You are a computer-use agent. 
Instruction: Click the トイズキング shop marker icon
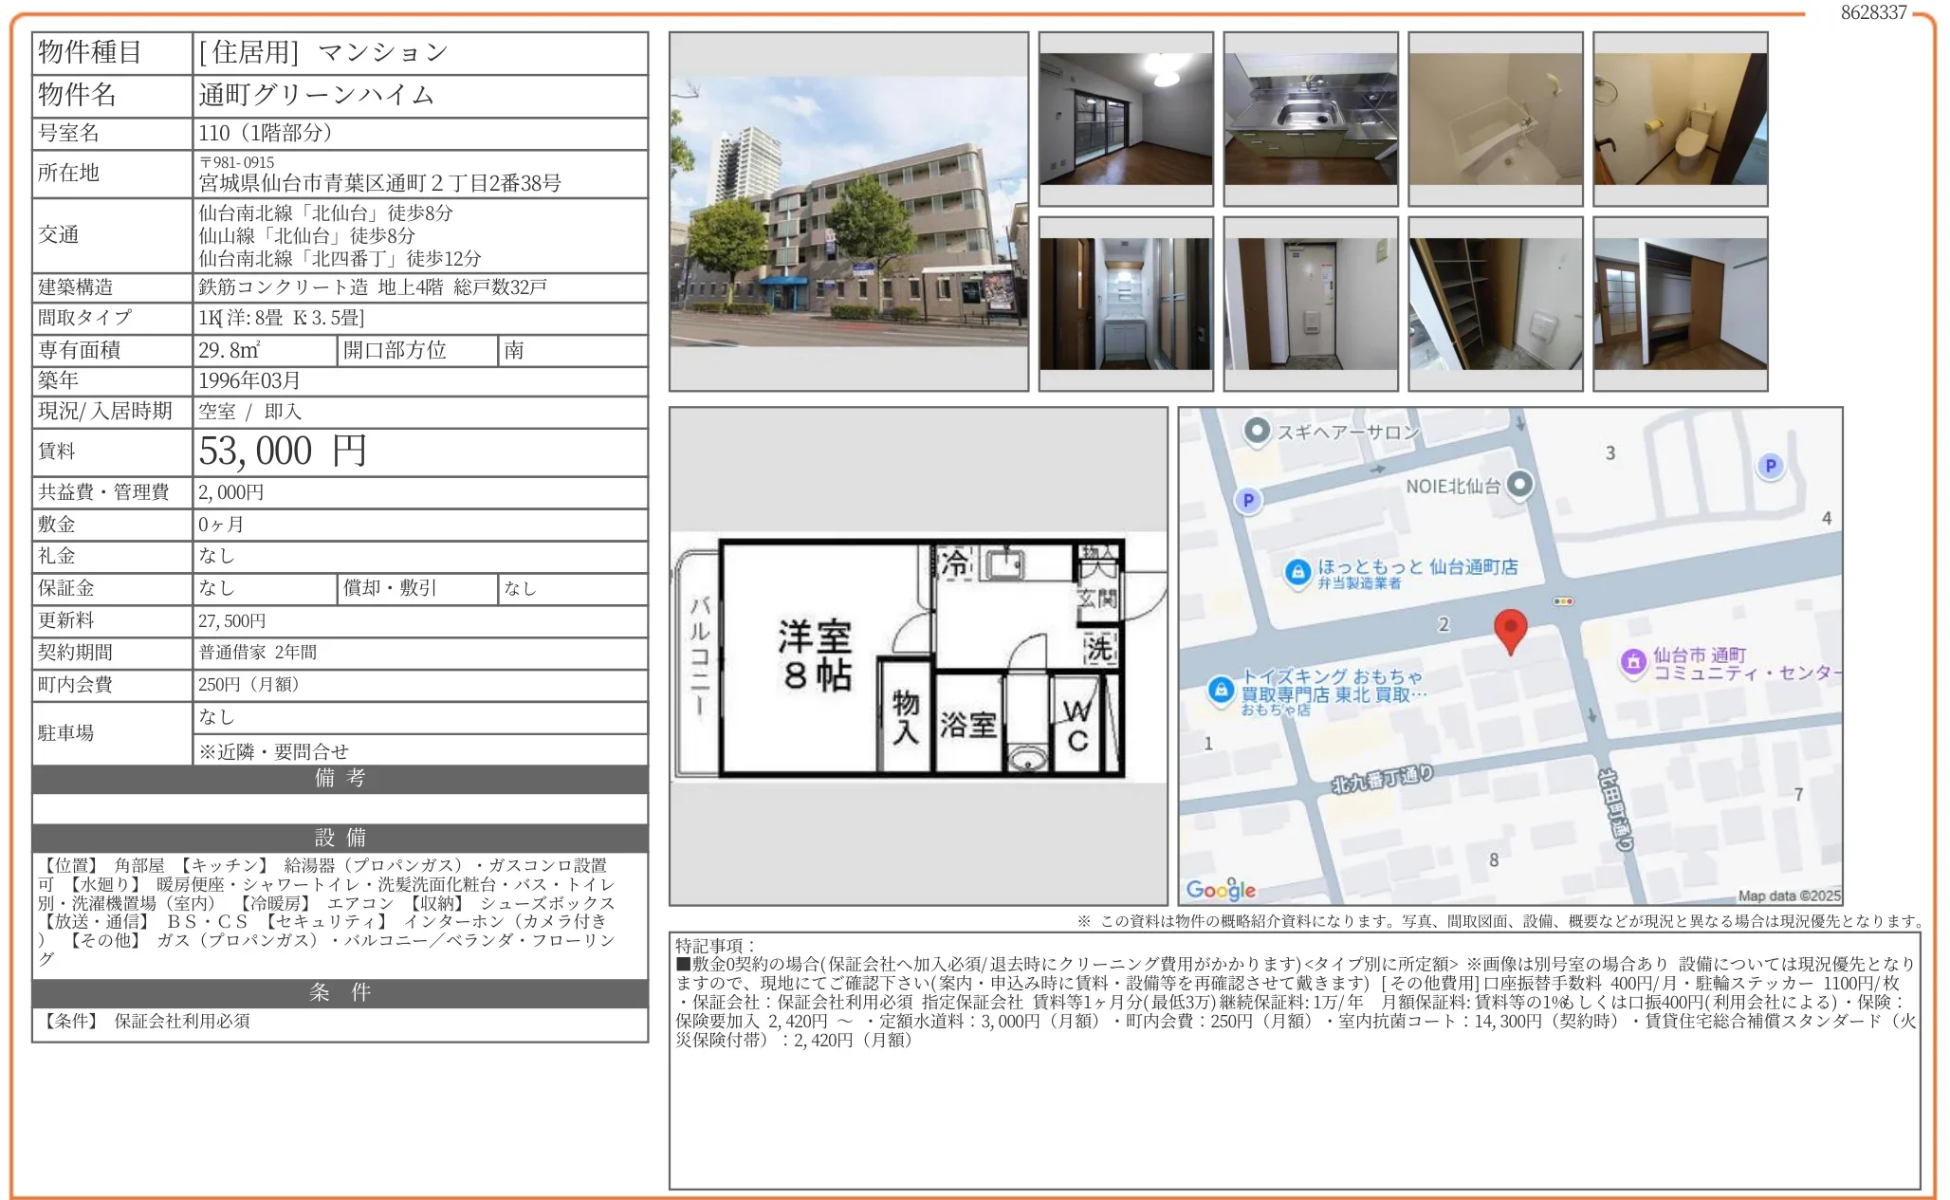pos(1221,690)
